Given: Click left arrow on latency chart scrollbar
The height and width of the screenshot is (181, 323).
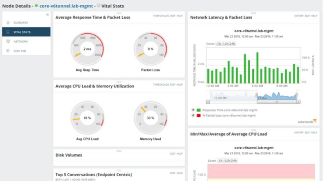Looking at the screenshot, I should point(208,102).
